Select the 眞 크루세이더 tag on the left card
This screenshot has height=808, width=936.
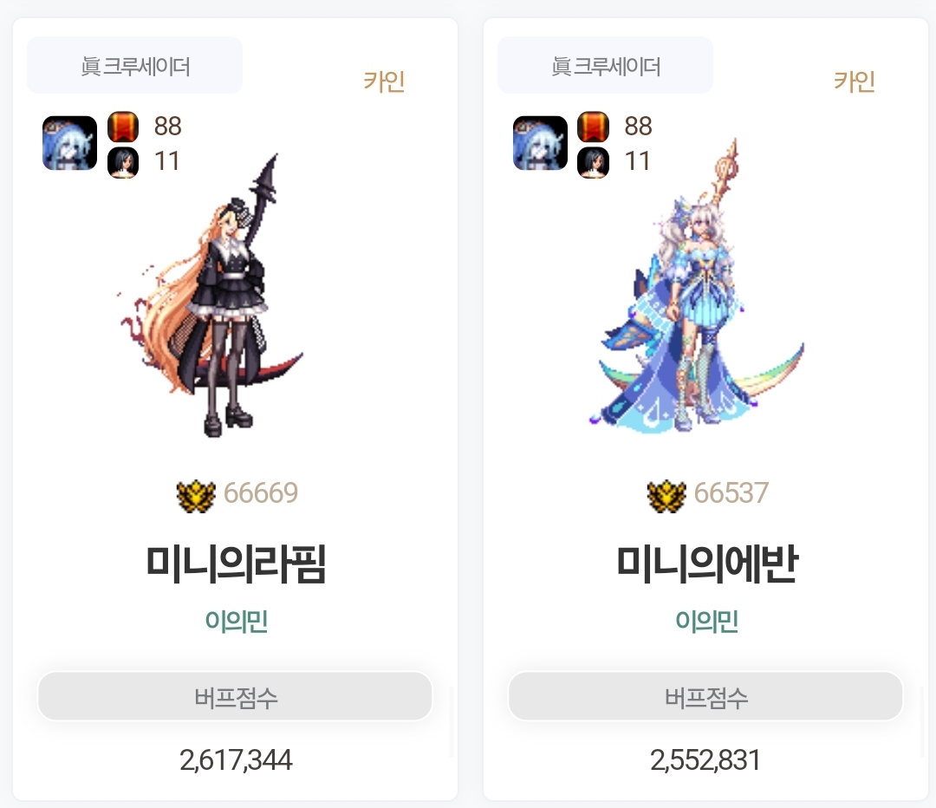click(135, 65)
